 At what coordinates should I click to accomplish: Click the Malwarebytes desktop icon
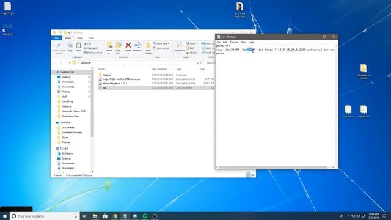point(7,29)
